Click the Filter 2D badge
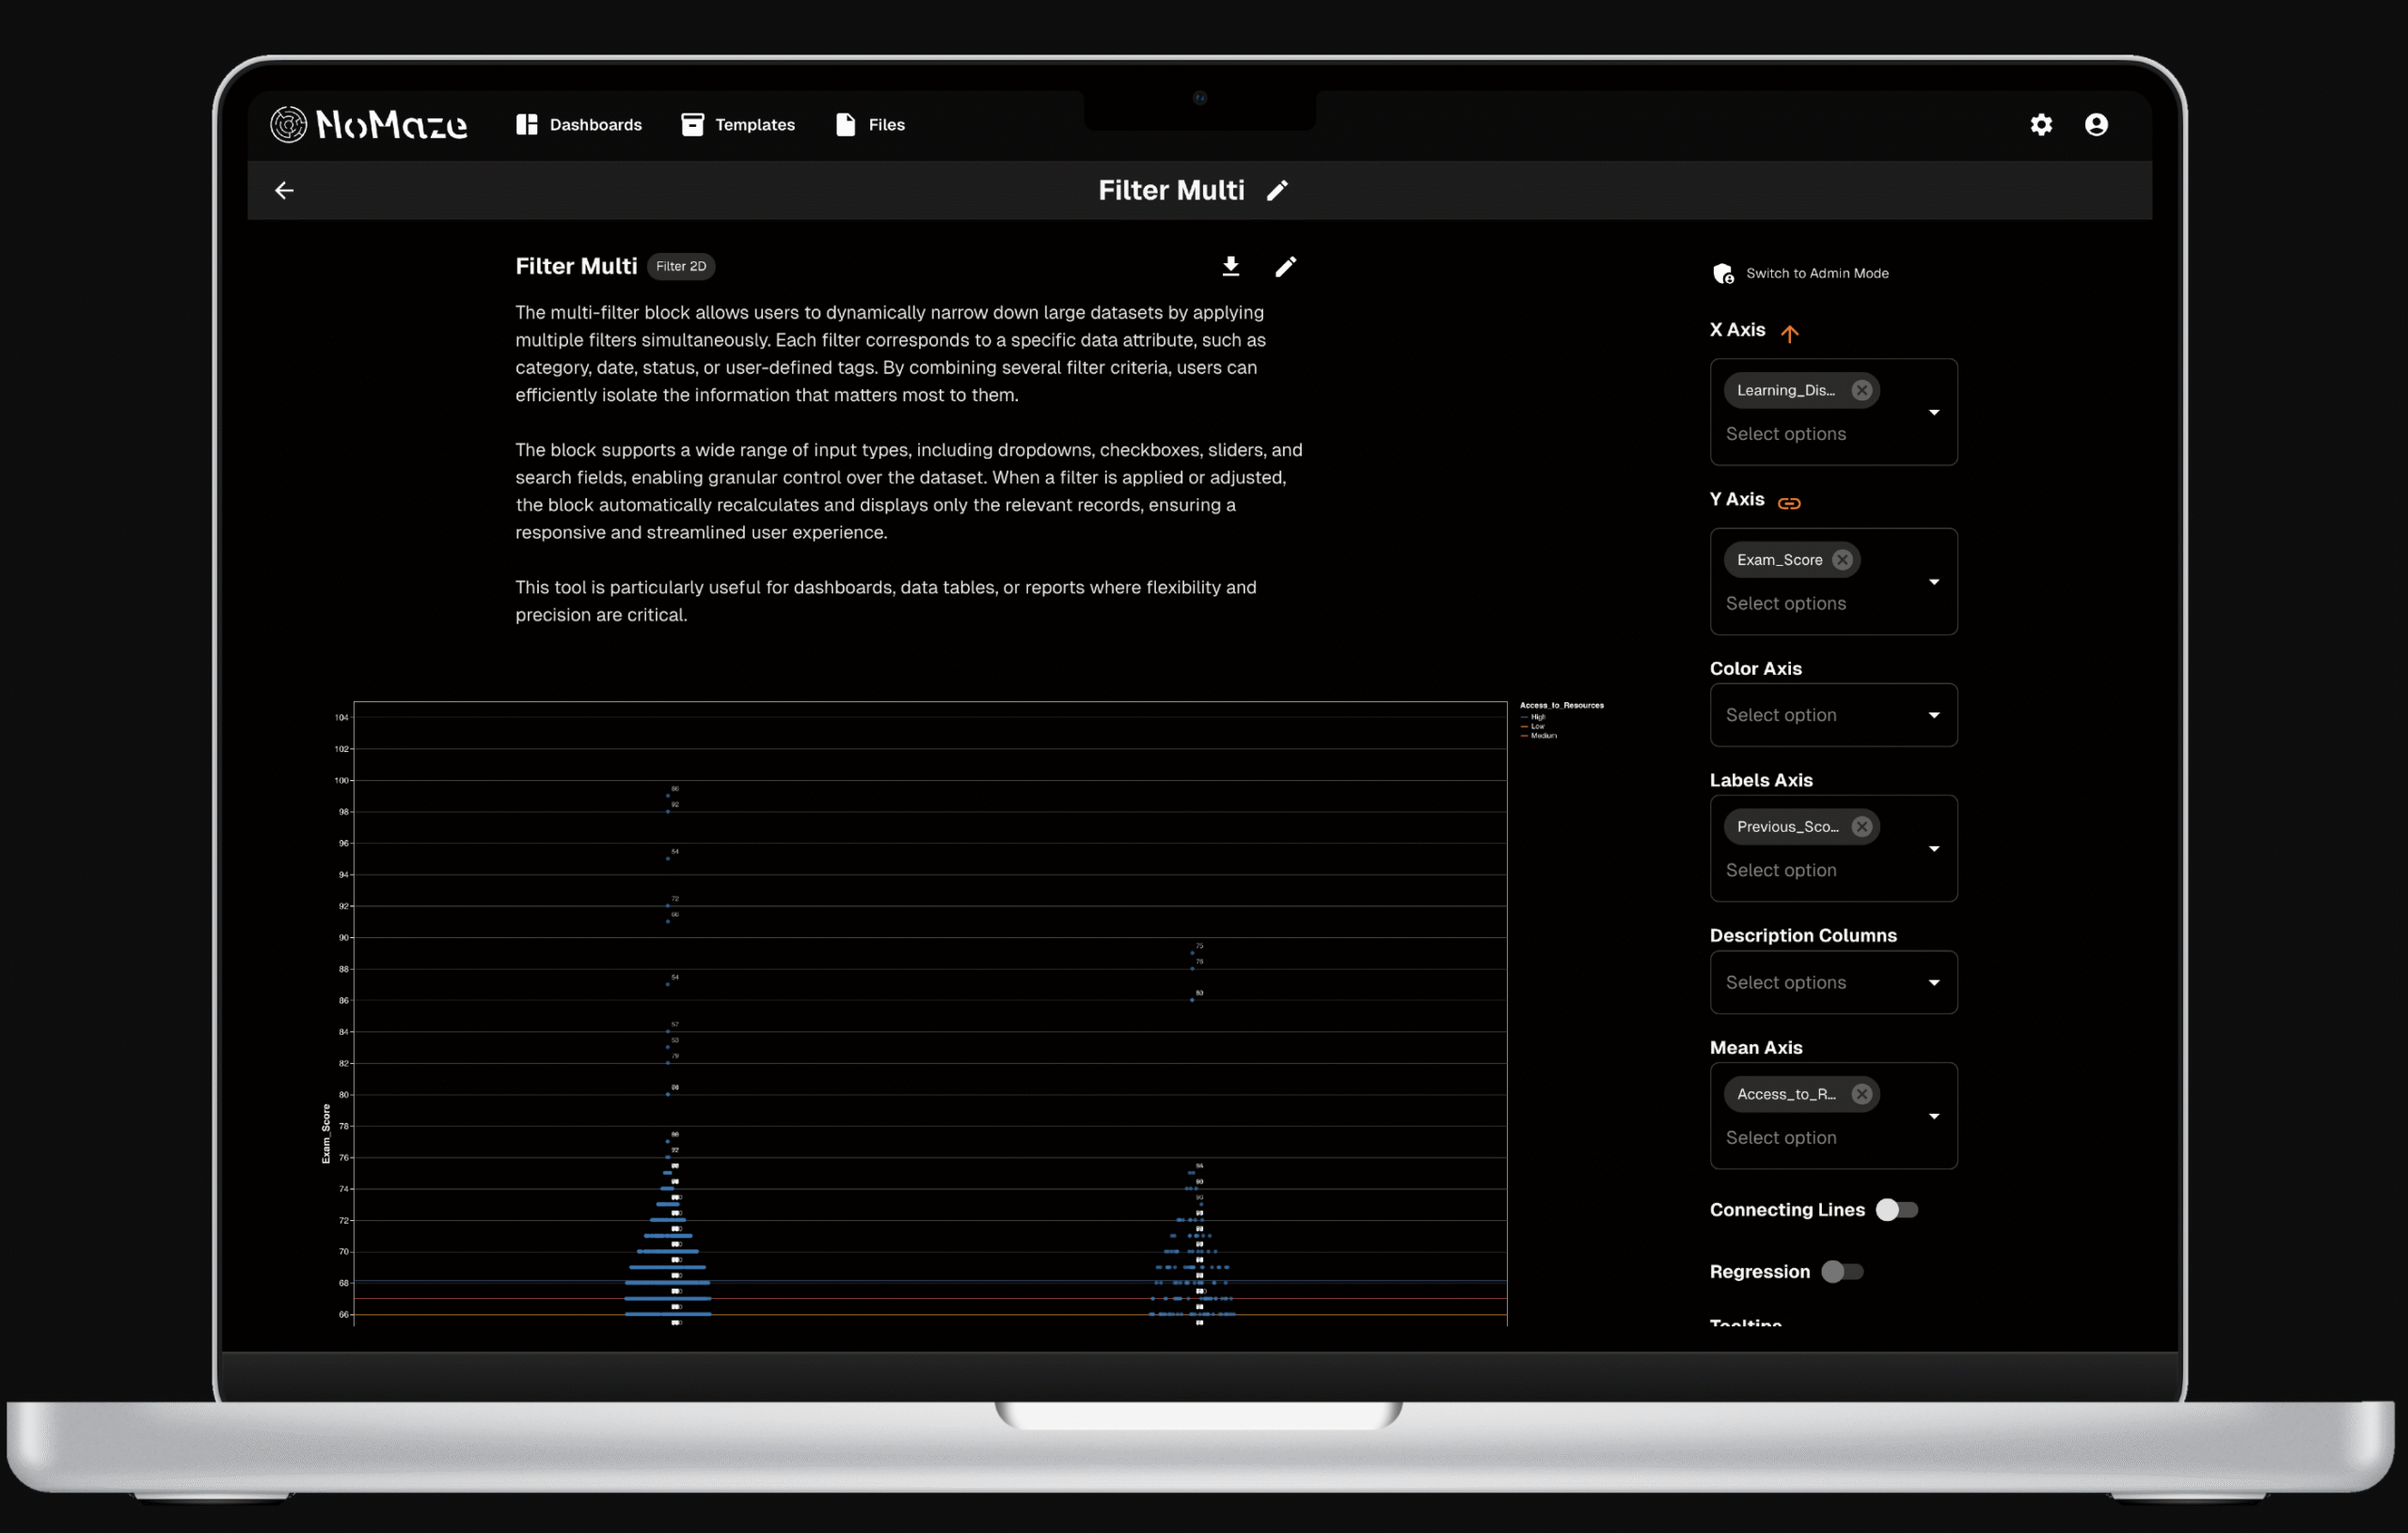This screenshot has height=1533, width=2408. 681,267
